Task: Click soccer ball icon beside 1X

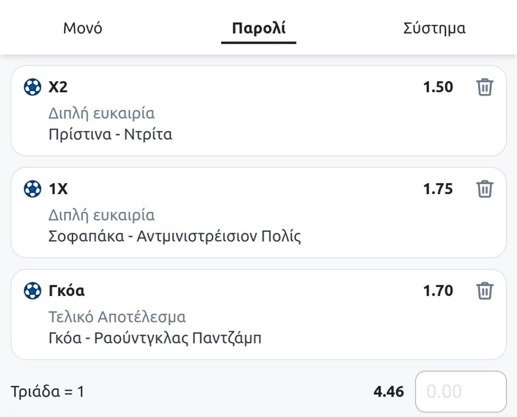Action: point(32,189)
